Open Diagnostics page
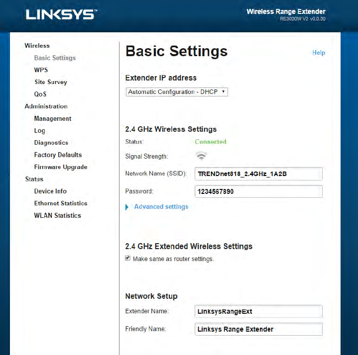This screenshot has width=358, height=355. coord(51,143)
